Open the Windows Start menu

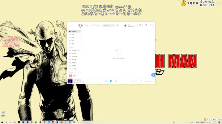[2, 122]
